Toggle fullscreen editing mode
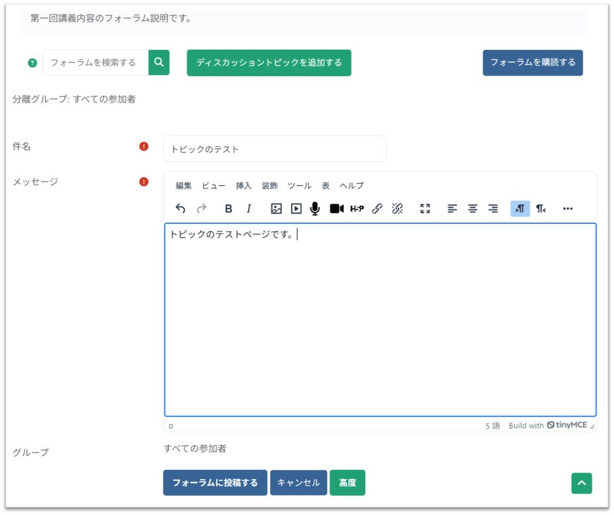The height and width of the screenshot is (515, 614). tap(425, 208)
